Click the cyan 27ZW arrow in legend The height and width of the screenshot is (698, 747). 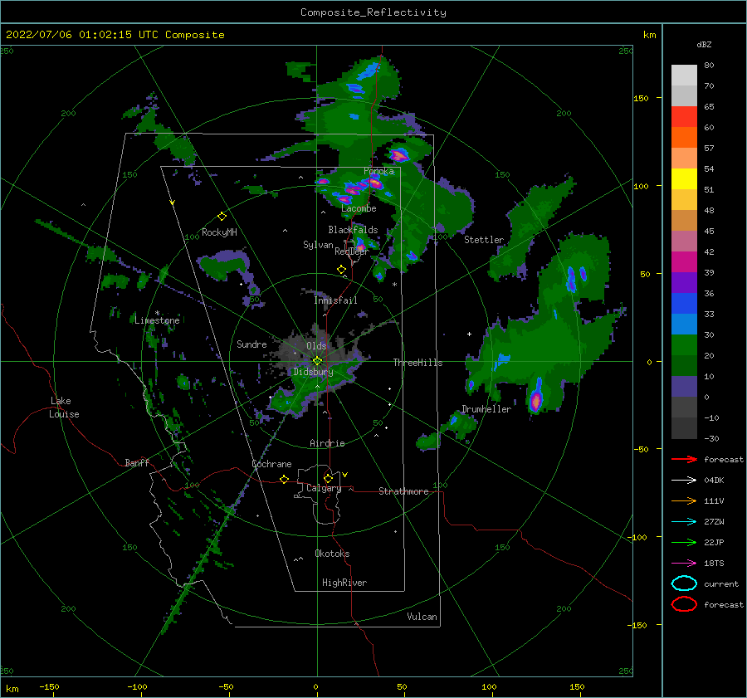pos(684,522)
